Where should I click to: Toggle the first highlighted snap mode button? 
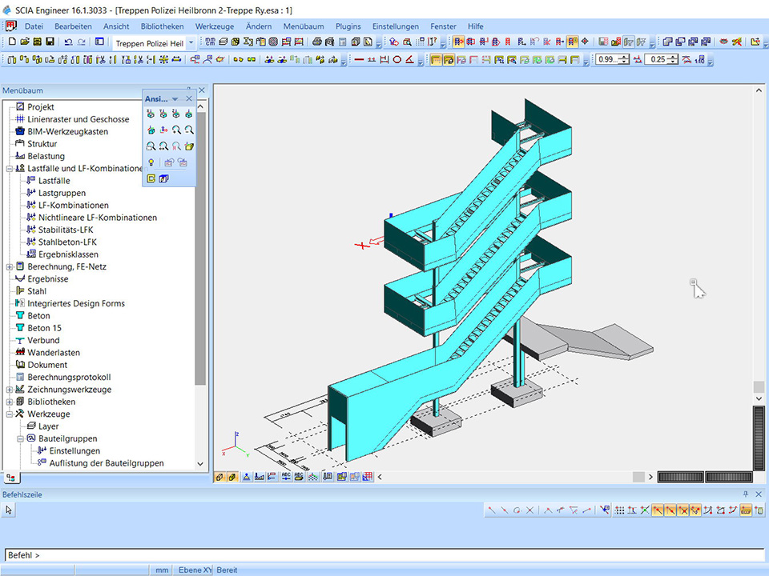pos(436,59)
